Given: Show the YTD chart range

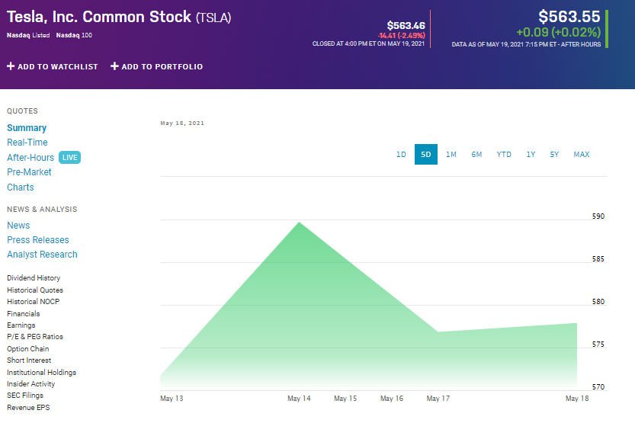Looking at the screenshot, I should pyautogui.click(x=504, y=154).
